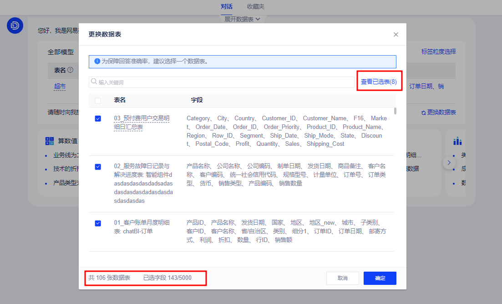This screenshot has height=304, width=502.
Task: Uncheck the 03_预付费用户交易明细日汇总表 checkbox
Action: click(98, 119)
